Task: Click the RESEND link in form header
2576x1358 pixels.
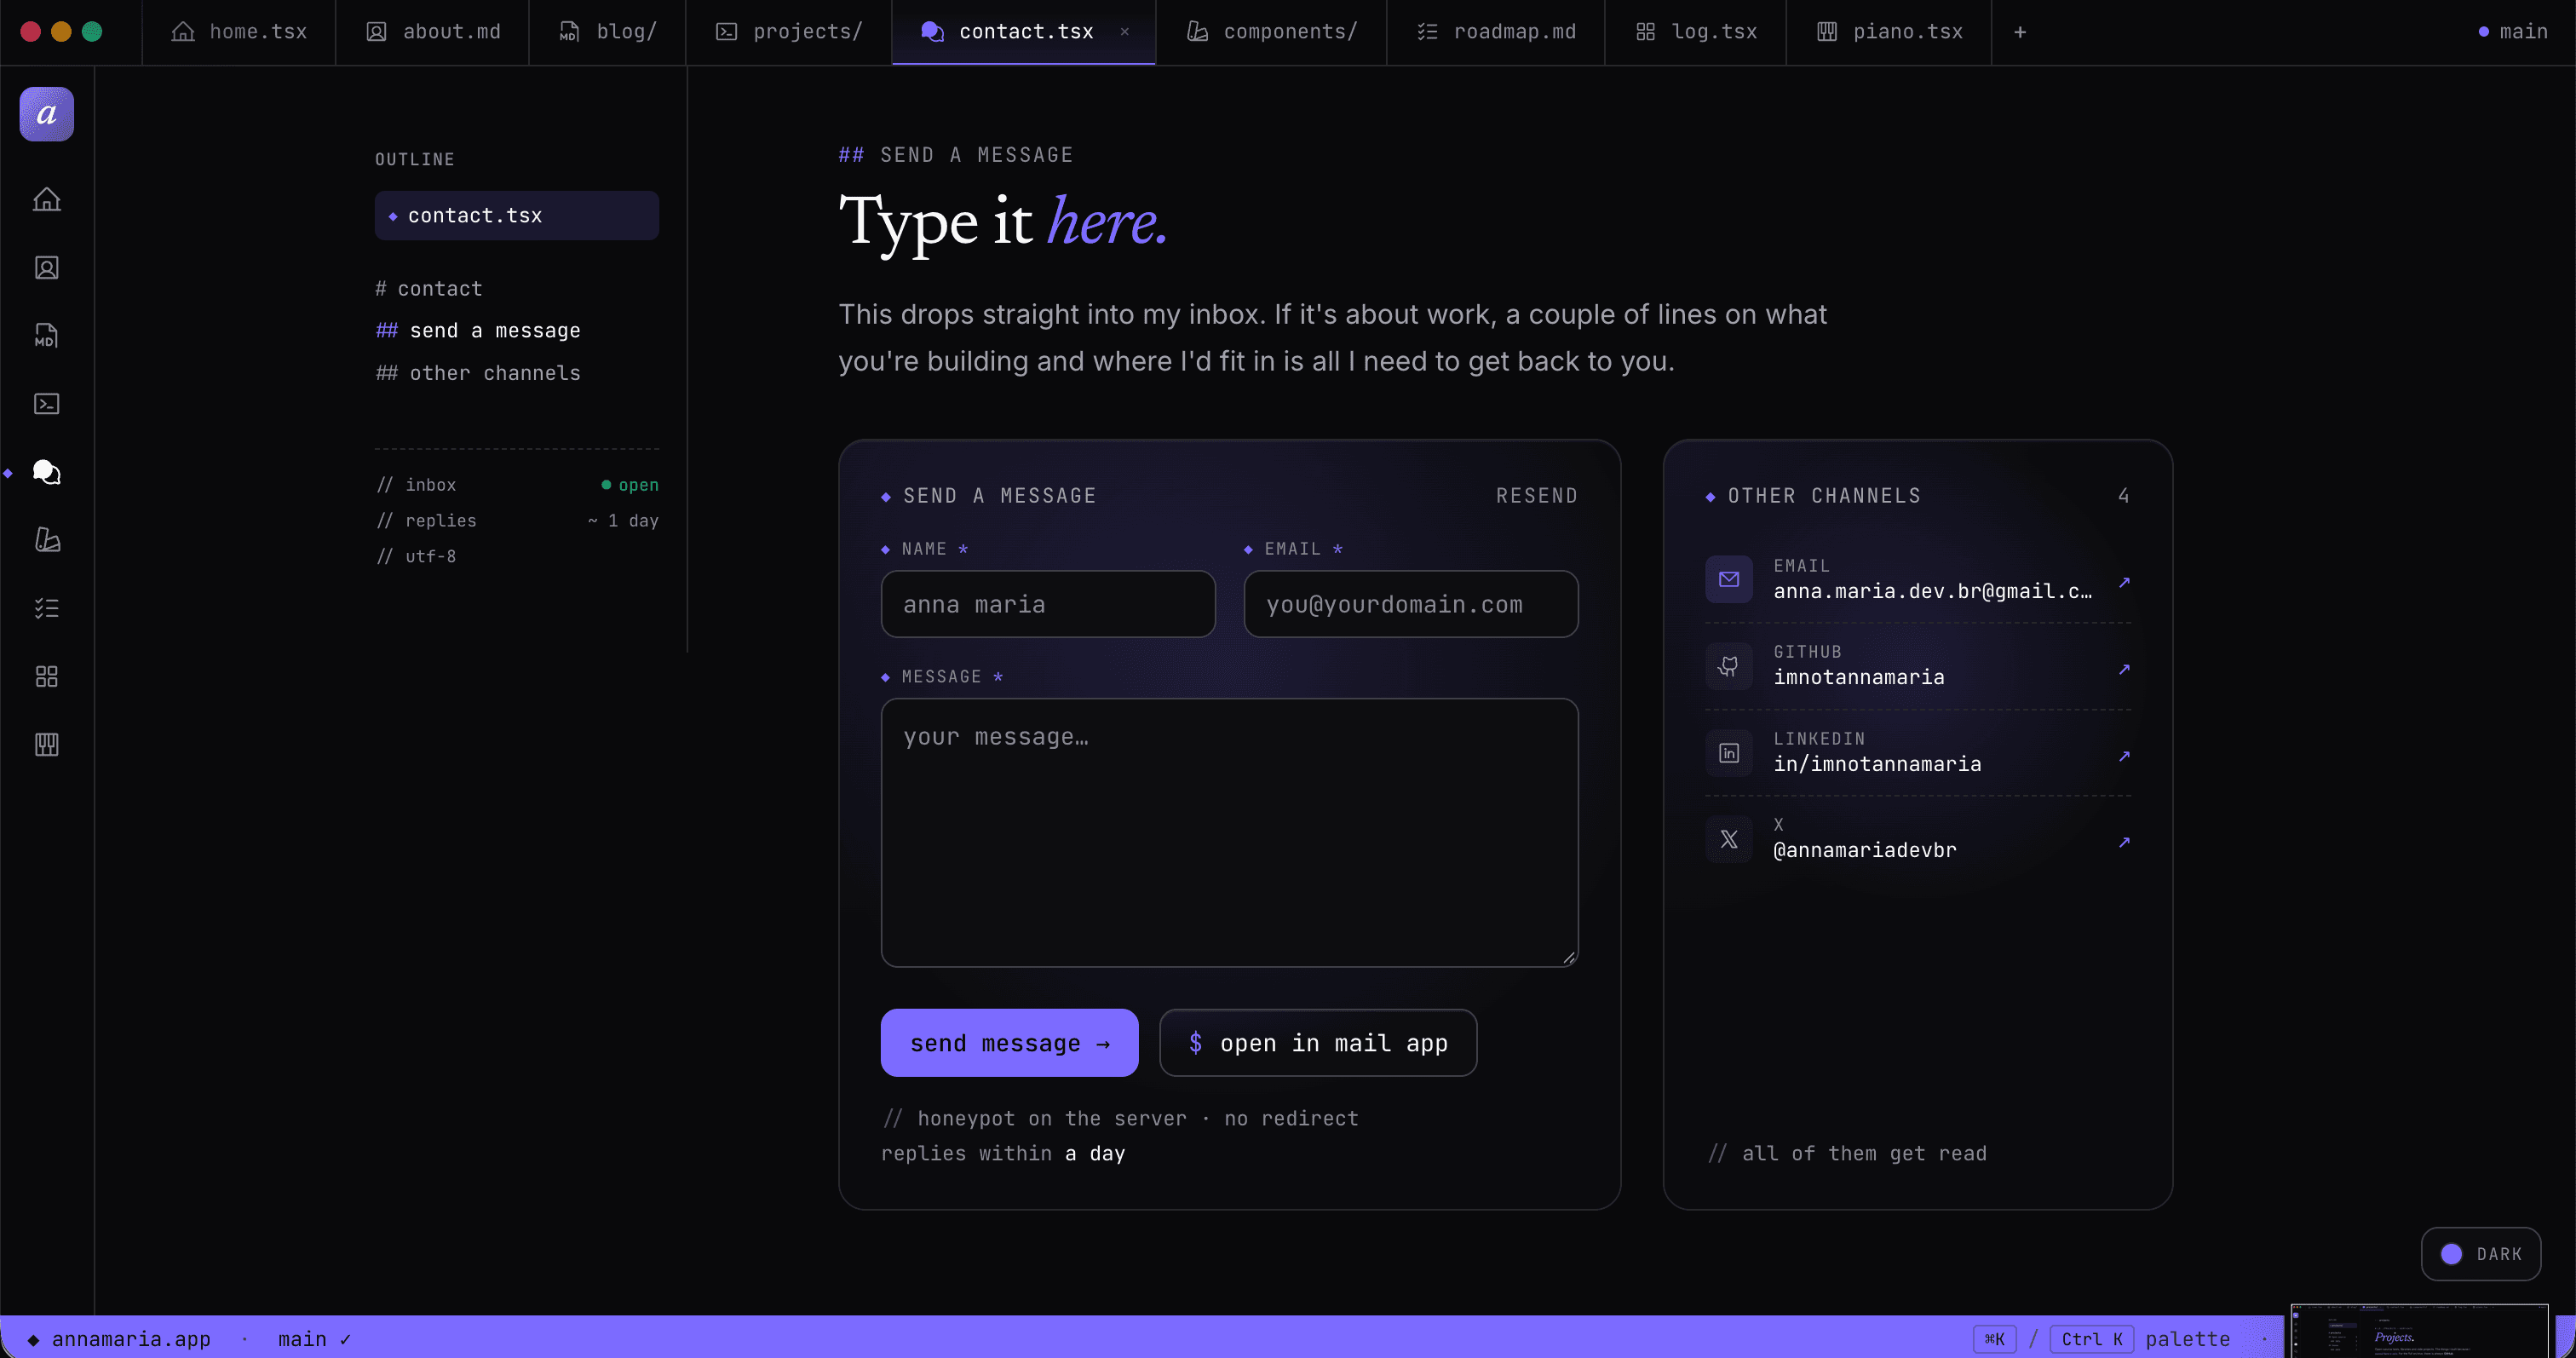Action: pos(1536,495)
